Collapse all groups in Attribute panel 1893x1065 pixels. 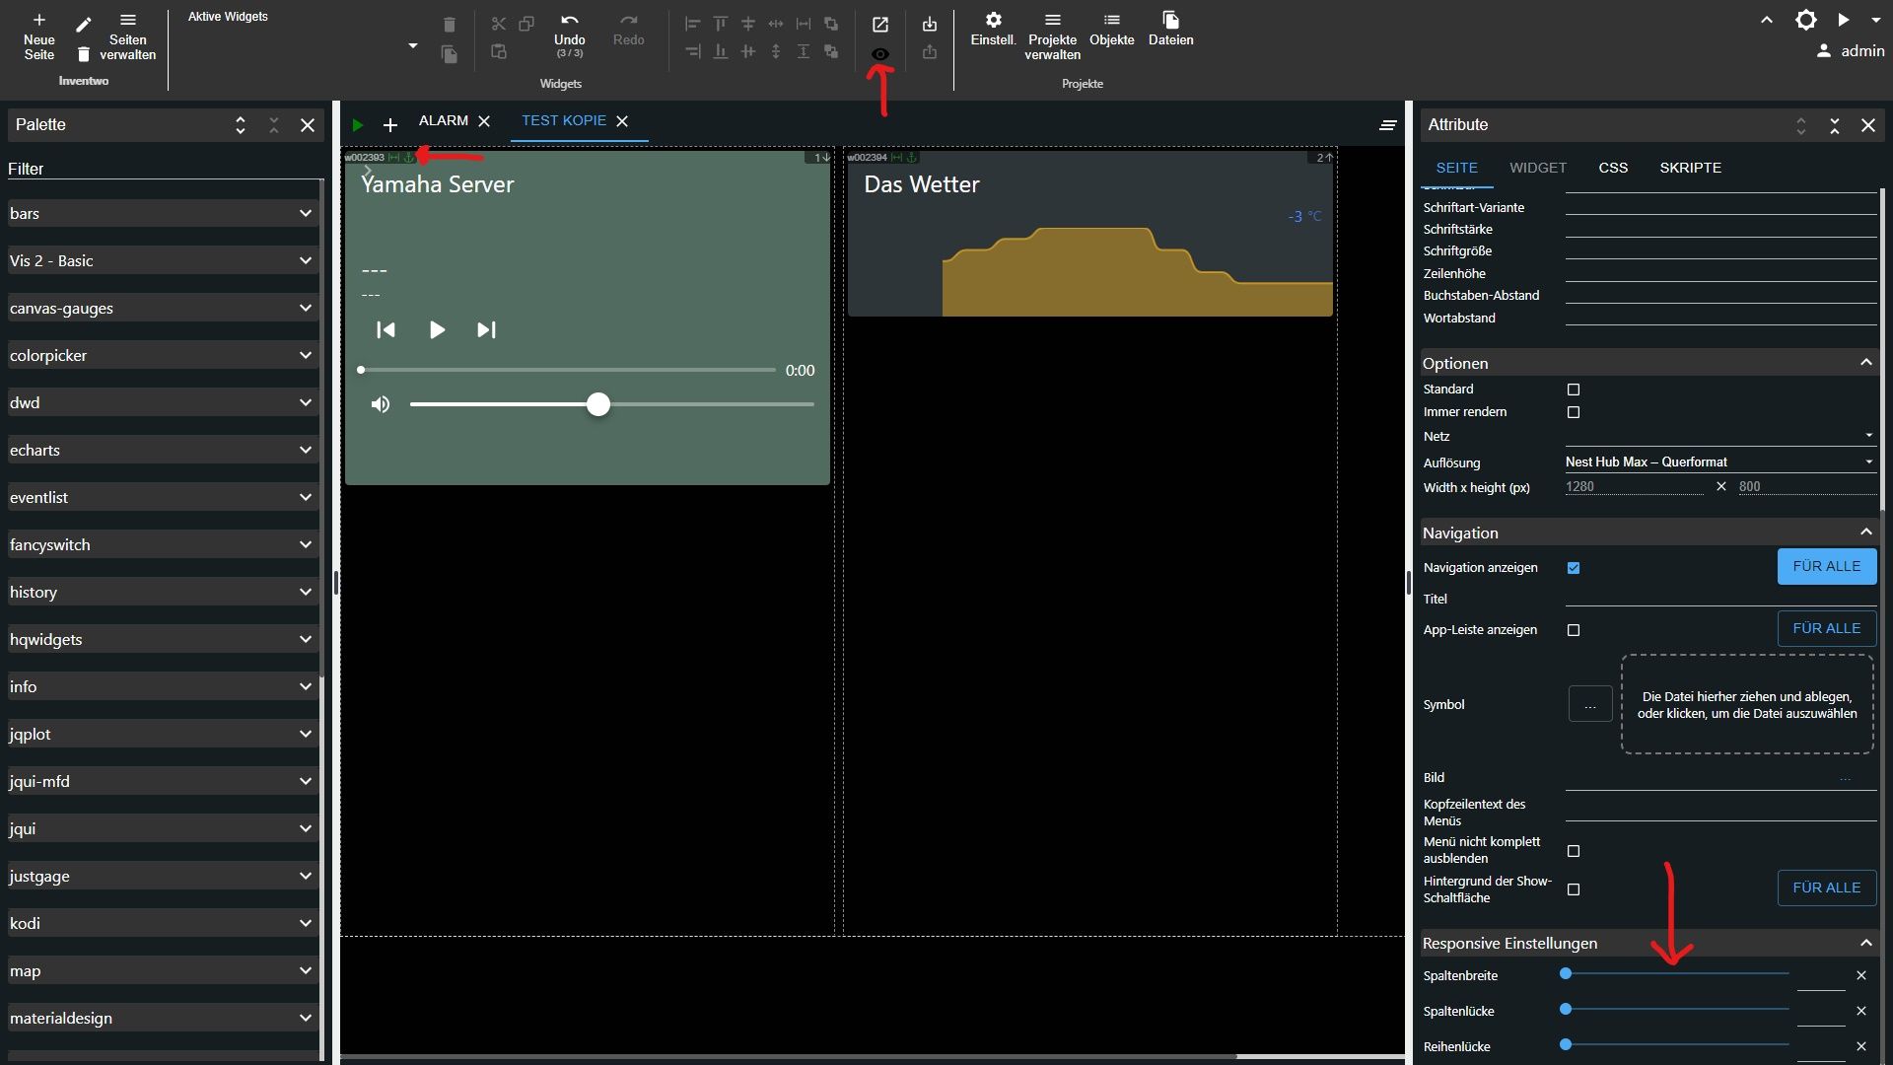[x=1835, y=125]
